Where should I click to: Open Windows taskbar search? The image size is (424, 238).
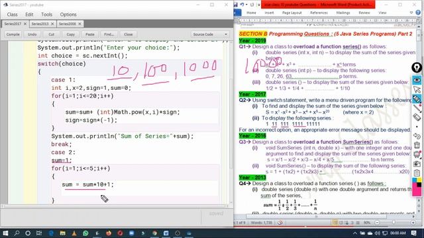[x=17, y=233]
